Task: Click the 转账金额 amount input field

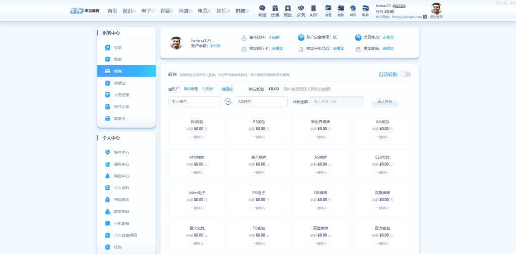Action: coord(336,102)
